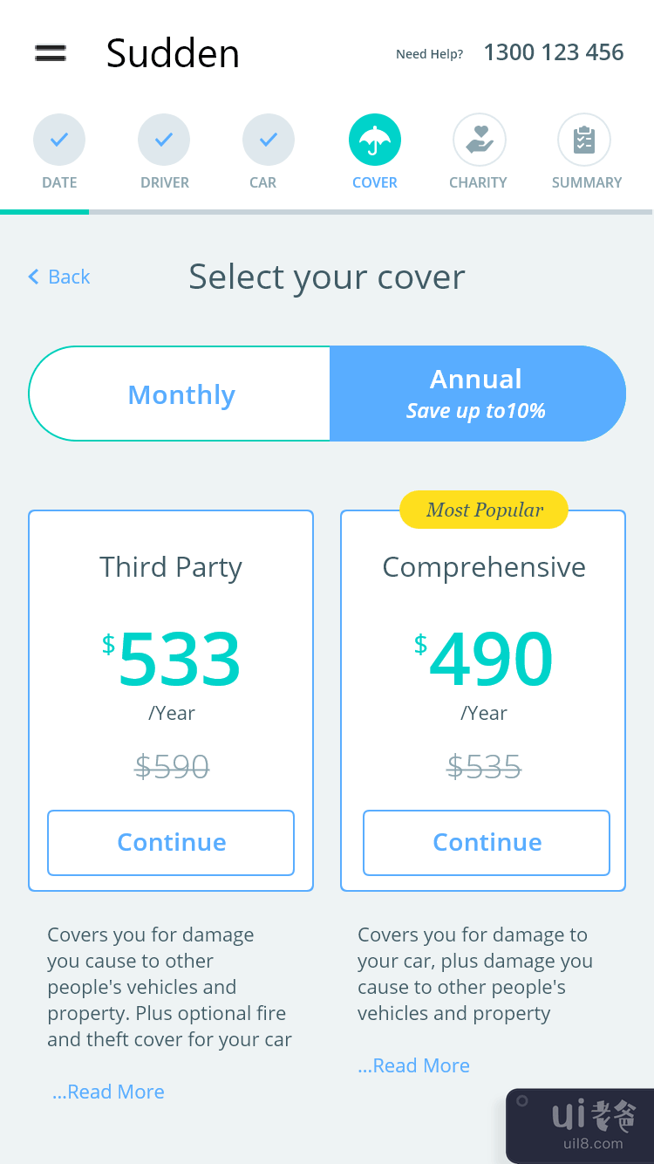Screen dimensions: 654x1164
Task: Go to the SUMMARY step label
Action: 586,182
